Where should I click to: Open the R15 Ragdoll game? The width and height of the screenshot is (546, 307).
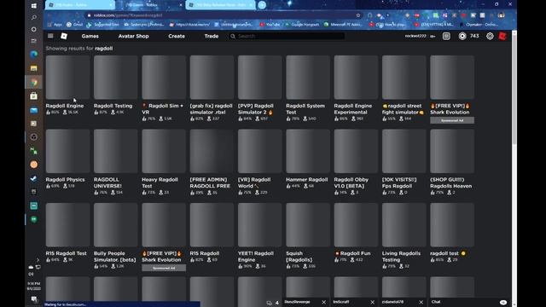click(212, 225)
